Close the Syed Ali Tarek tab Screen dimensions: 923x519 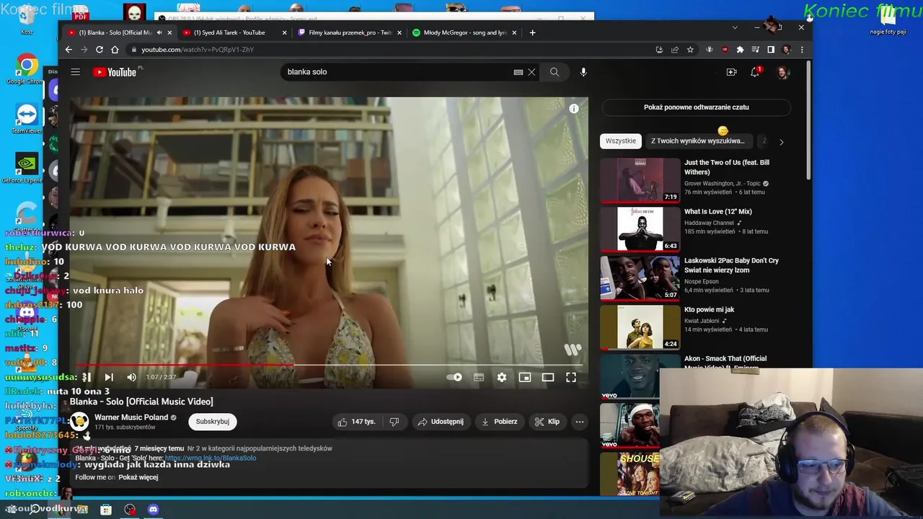click(x=285, y=32)
